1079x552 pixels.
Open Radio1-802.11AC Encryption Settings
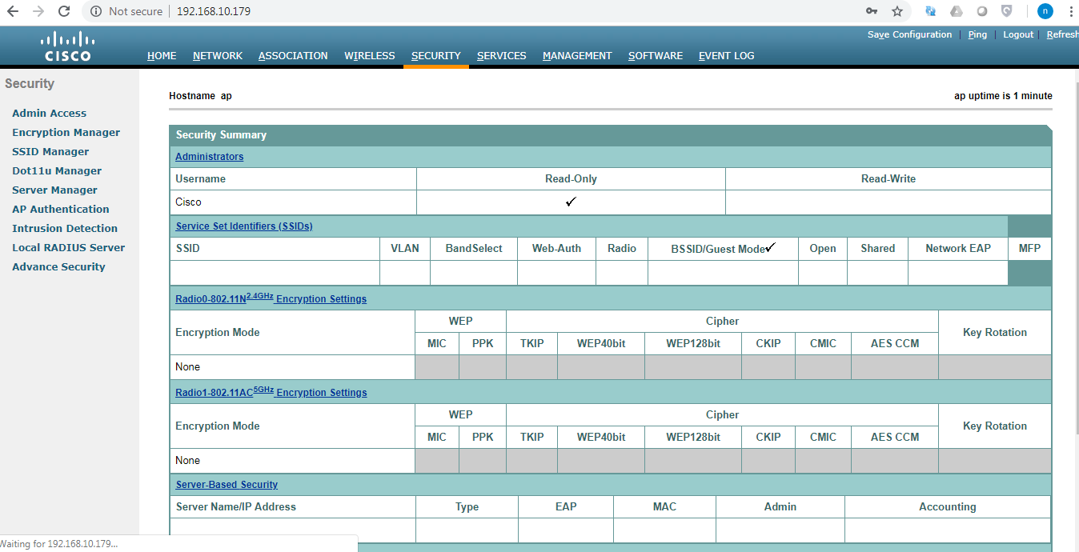click(x=271, y=392)
